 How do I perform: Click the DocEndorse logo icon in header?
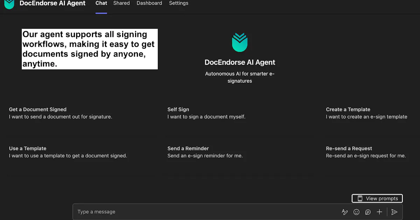pos(9,4)
